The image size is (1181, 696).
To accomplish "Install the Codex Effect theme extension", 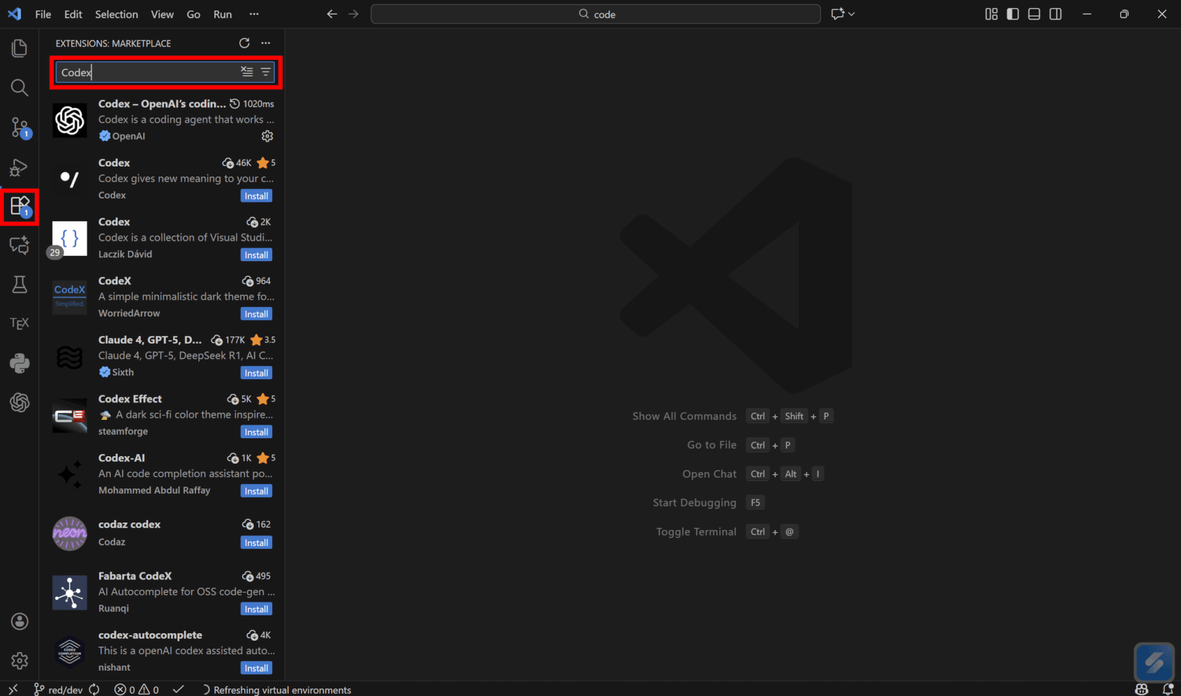I will (256, 432).
